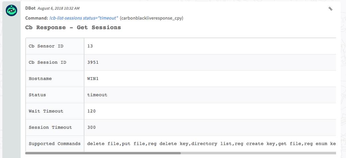
Task: Click the Supported Commands label cell
Action: pos(55,144)
